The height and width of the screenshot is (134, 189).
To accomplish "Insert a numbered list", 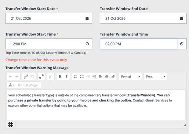I will click(x=76, y=77).
